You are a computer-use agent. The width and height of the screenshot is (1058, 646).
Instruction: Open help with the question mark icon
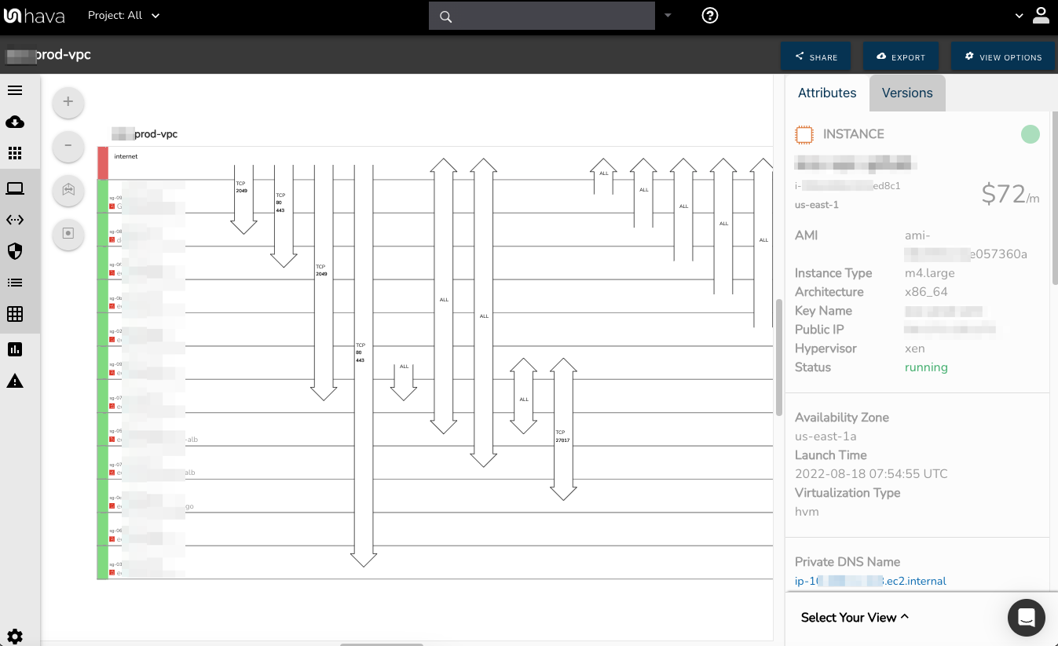point(709,15)
